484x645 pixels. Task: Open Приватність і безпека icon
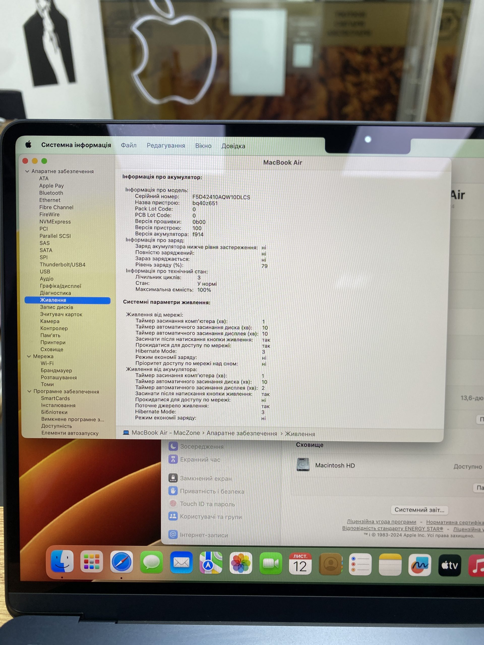[x=173, y=491]
